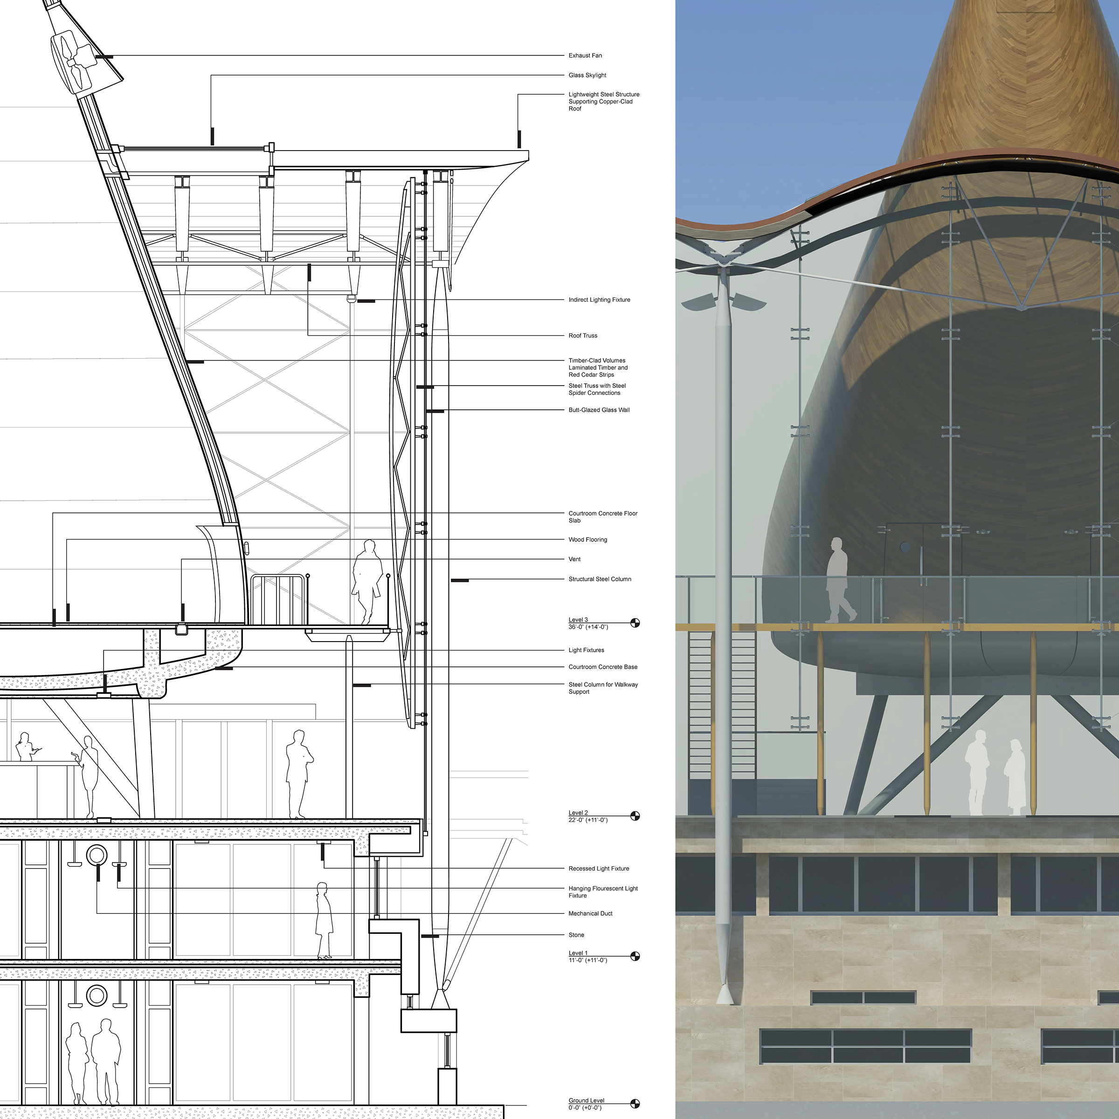
Task: Click the Level 2 elevation marker symbol
Action: point(635,816)
